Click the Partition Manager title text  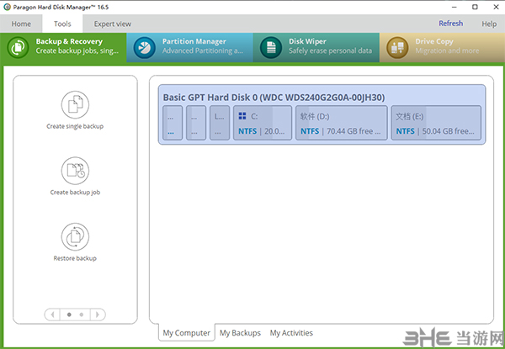pos(194,41)
